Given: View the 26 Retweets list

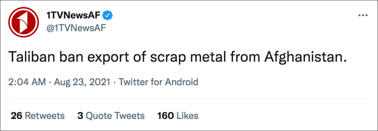Looking at the screenshot, I should pyautogui.click(x=37, y=116).
